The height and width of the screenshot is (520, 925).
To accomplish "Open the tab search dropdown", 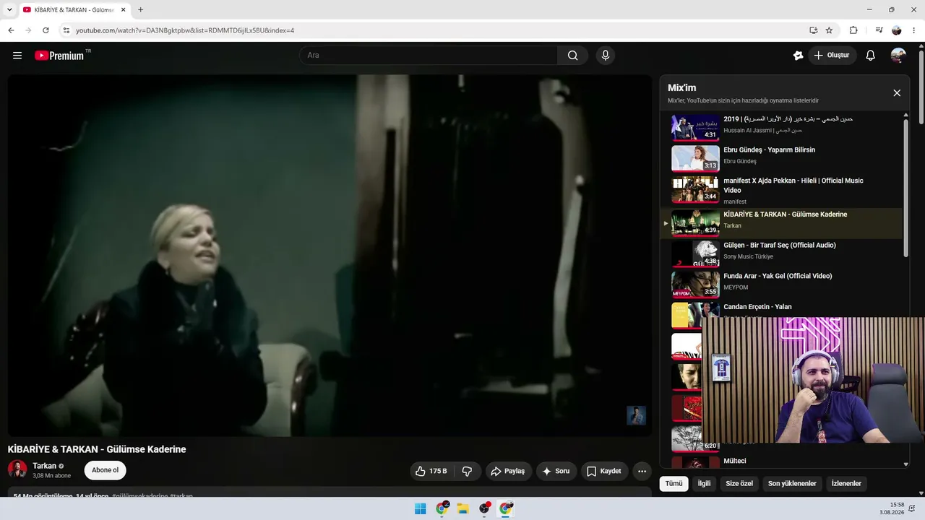I will [x=9, y=10].
